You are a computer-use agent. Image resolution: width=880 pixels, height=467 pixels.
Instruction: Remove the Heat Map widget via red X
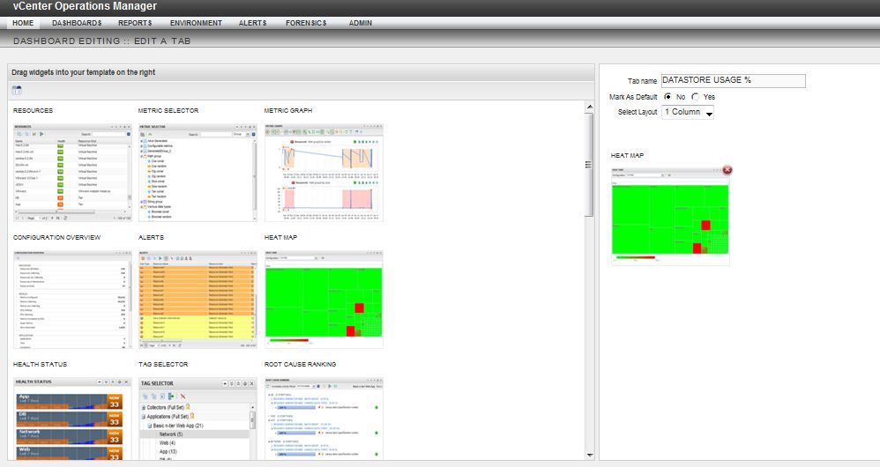(x=727, y=169)
